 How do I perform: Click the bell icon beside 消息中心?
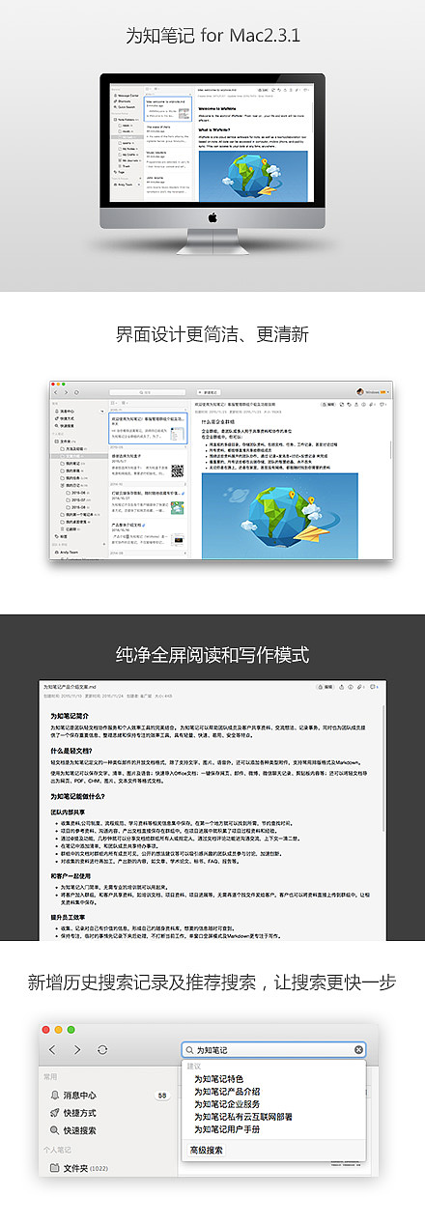click(x=55, y=1095)
